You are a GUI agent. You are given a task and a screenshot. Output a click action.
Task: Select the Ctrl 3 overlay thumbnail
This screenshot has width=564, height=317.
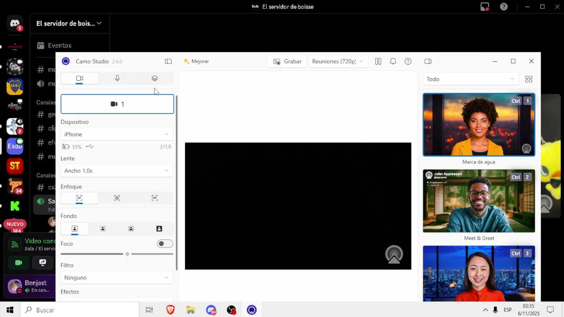[x=479, y=273]
